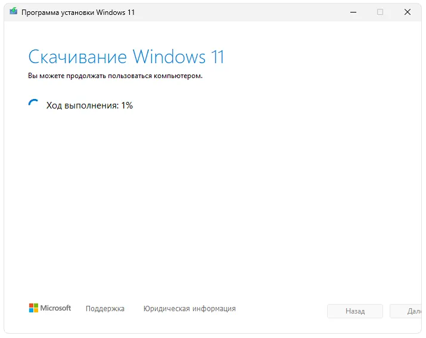This screenshot has height=338, width=426.
Task: Click the Программа установки Windows 11 title
Action: [78, 13]
